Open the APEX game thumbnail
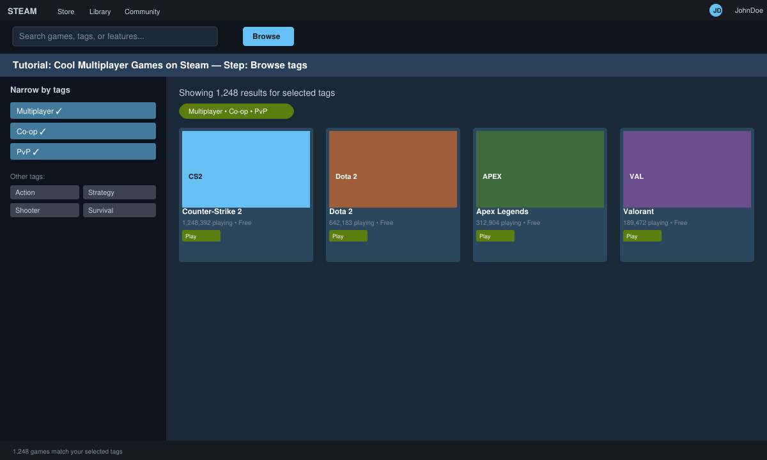The image size is (767, 460). (540, 169)
